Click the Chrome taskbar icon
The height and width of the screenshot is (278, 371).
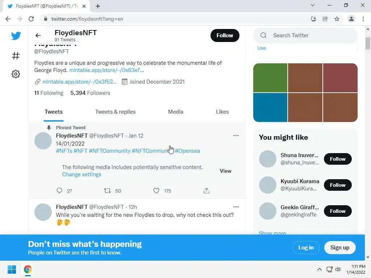(28, 269)
